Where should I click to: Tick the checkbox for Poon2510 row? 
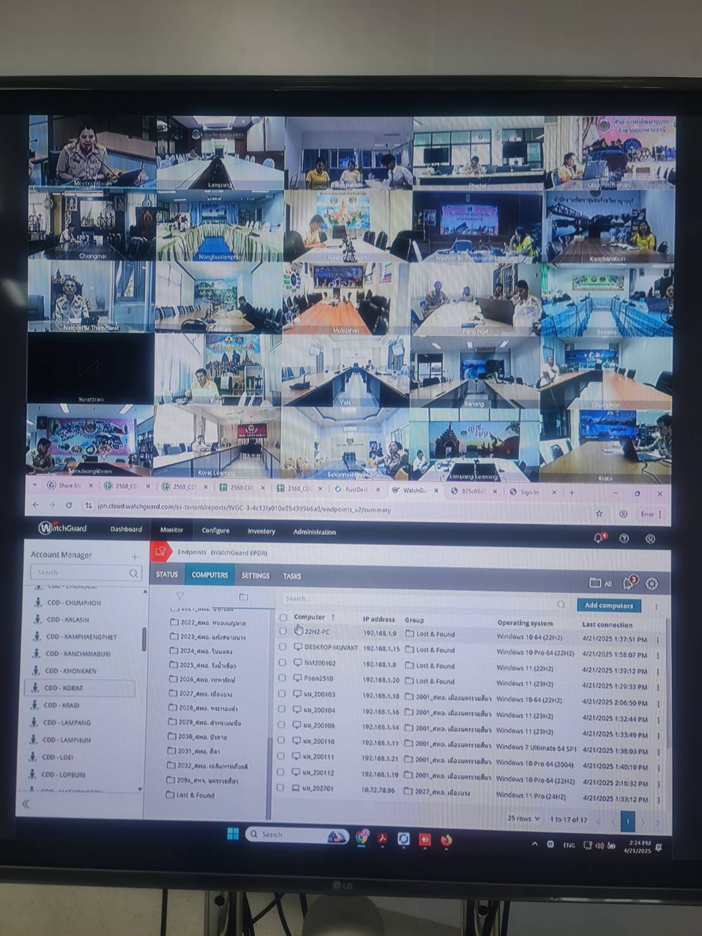click(x=282, y=678)
